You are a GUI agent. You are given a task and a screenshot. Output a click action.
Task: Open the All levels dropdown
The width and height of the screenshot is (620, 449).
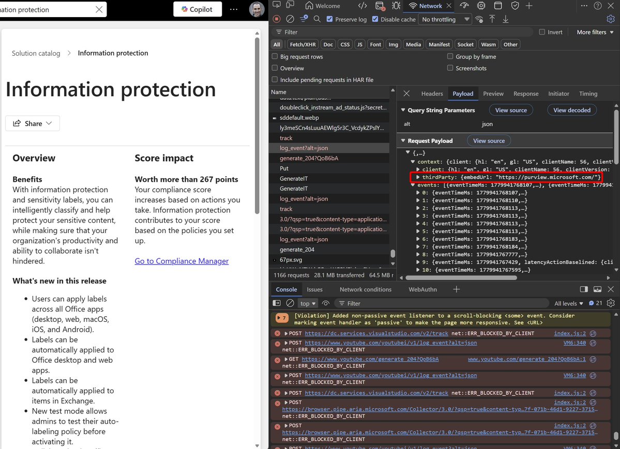coord(569,303)
